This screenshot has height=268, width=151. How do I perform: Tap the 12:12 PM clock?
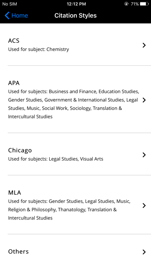tap(76, 4)
